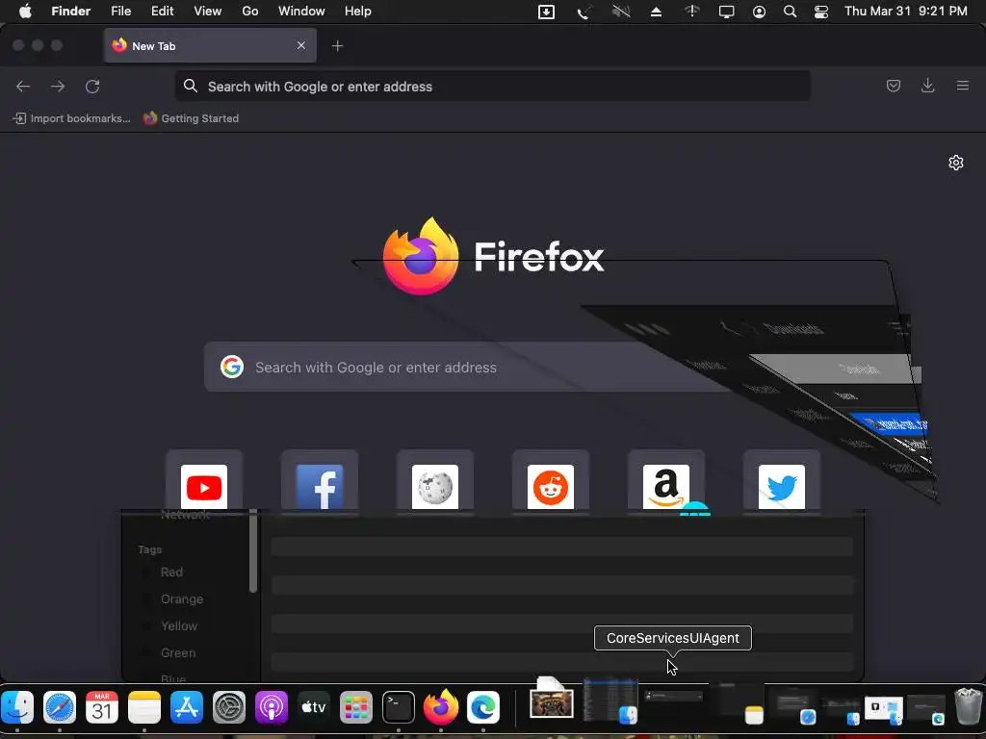986x739 pixels.
Task: Click the Firefox back arrow button
Action: point(23,86)
